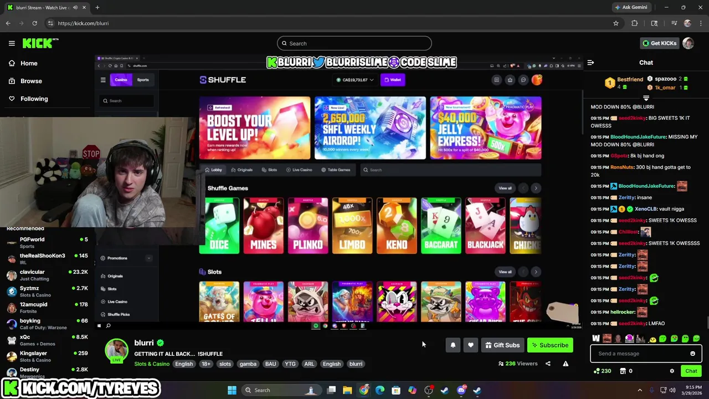This screenshot has height=399, width=709.
Task: Open Discord from taskbar
Action: tap(461, 390)
